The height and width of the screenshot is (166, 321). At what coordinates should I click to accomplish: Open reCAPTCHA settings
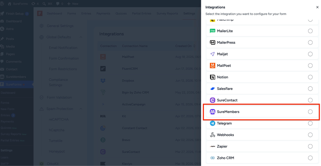[59, 119]
